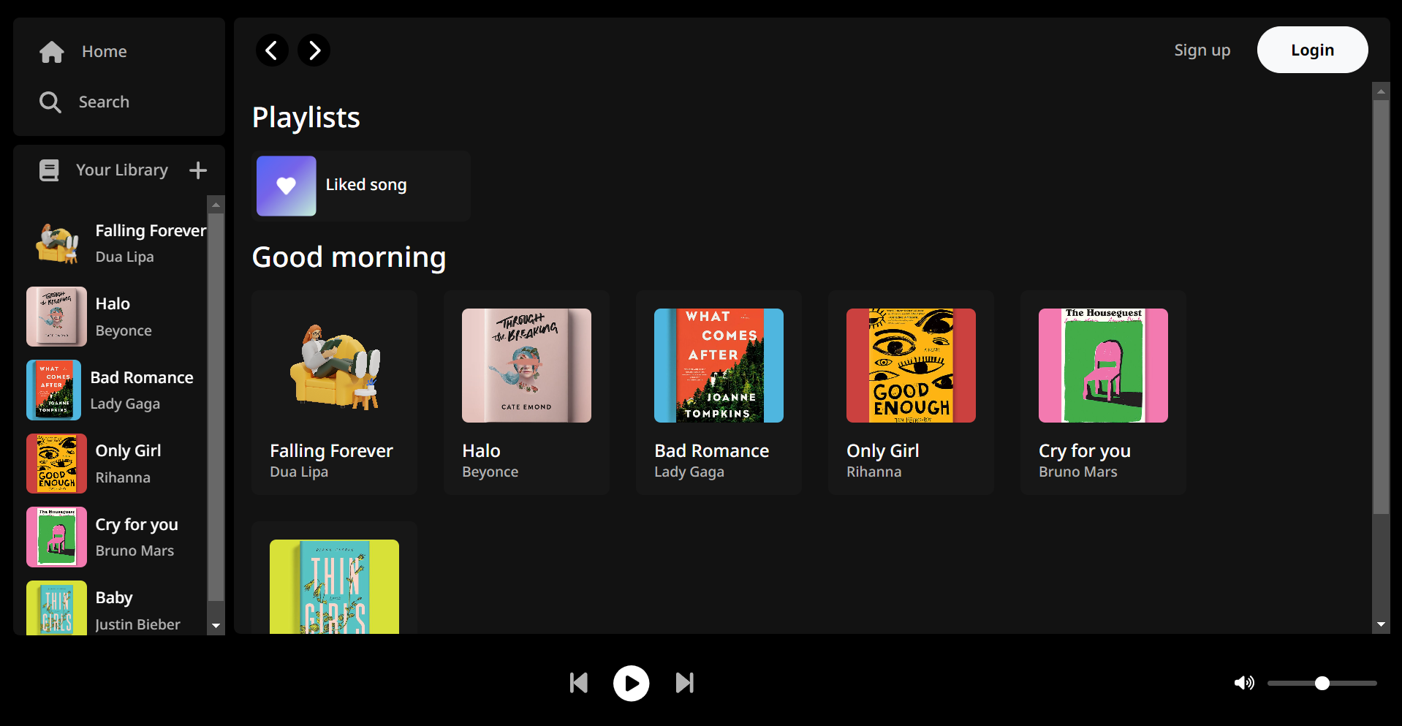Click the main scrollbar up arrow
Viewport: 1402px width, 726px height.
pyautogui.click(x=1381, y=92)
